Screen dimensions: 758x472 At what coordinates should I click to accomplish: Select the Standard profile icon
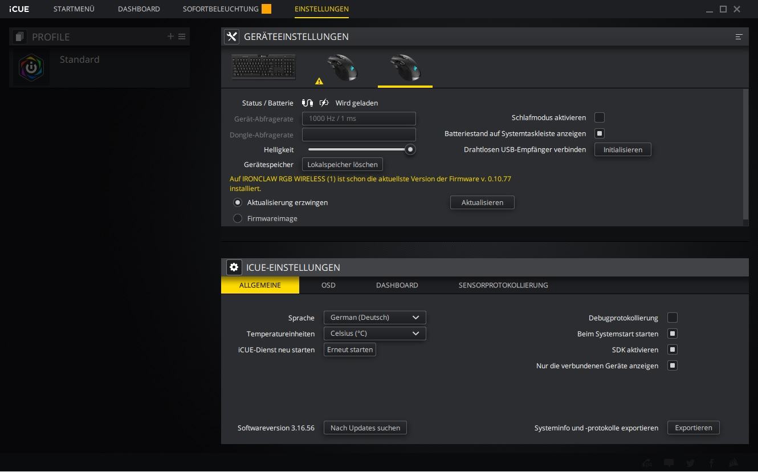(x=31, y=67)
